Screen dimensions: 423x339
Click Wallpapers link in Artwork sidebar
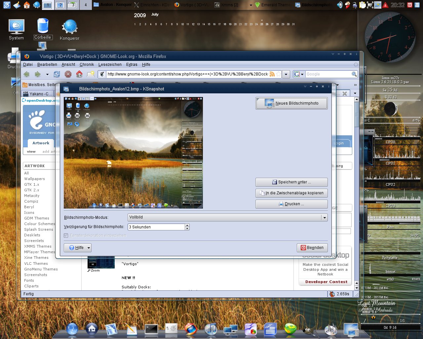34,179
